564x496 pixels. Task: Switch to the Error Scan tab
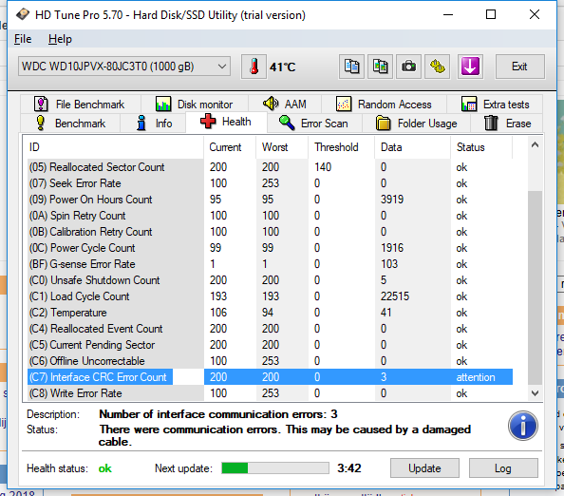(314, 124)
